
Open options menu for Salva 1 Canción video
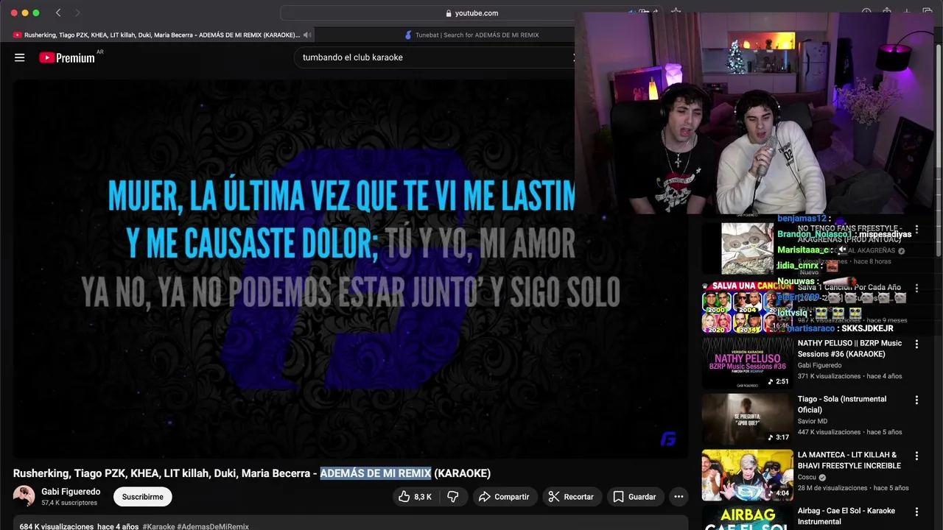(916, 288)
